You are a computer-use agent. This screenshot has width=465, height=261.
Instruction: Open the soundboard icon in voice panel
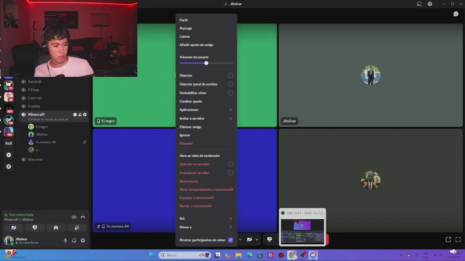[x=77, y=228]
